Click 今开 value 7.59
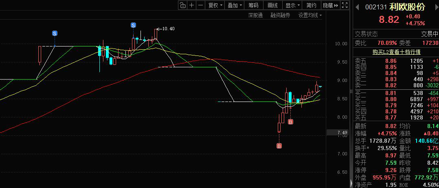The height and width of the screenshot is (188, 439). point(391,162)
